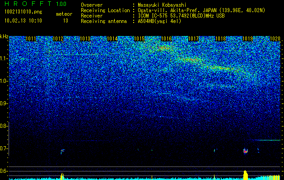Screen dimensions: 284x180
Task: Click the meteor label
Action: [x=64, y=14]
